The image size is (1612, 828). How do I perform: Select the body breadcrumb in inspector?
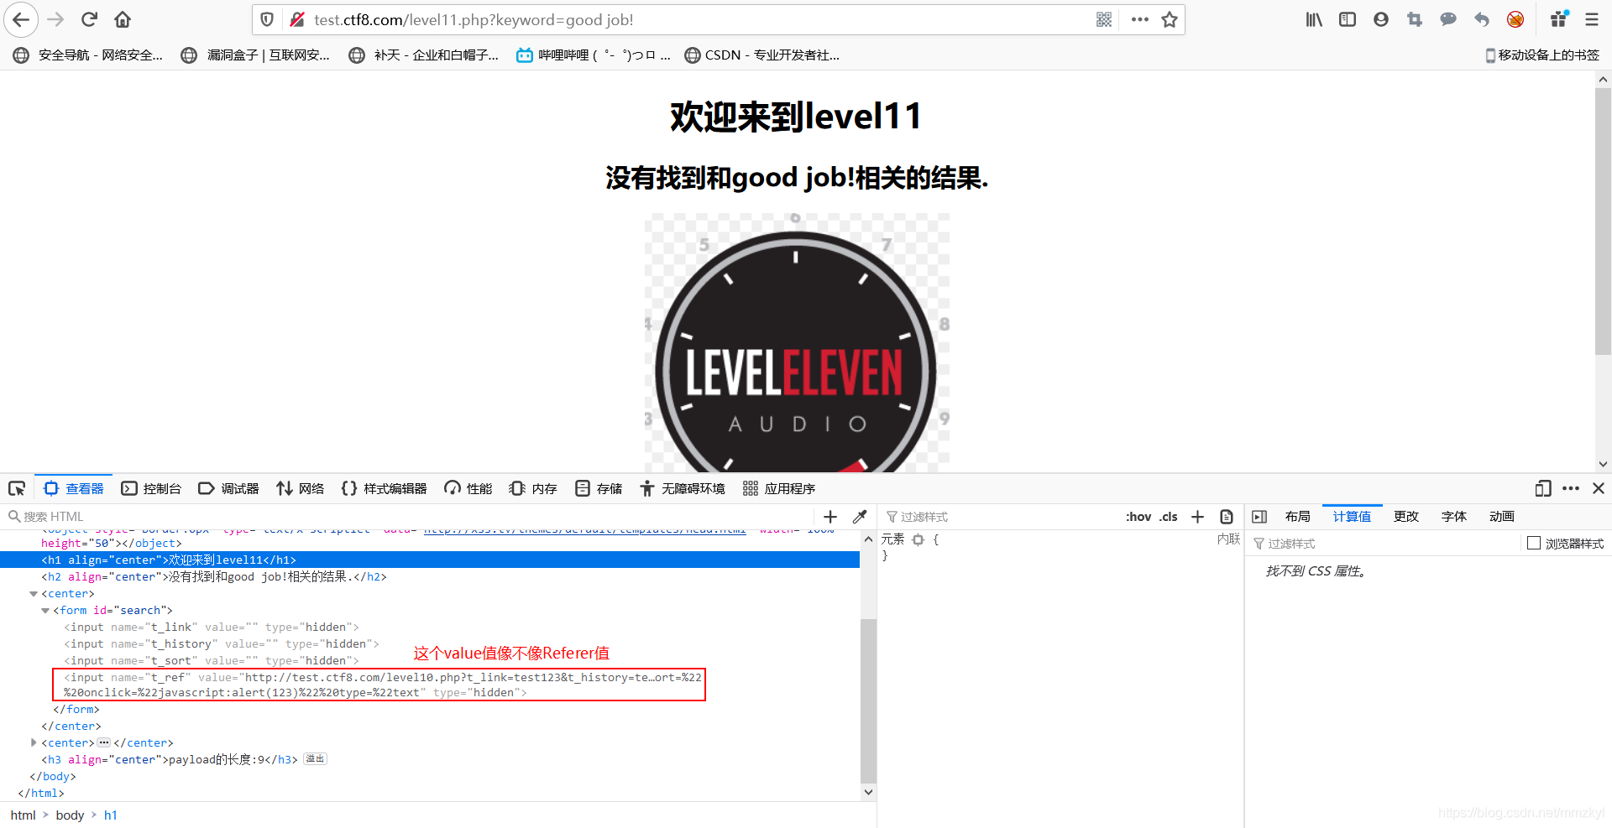coord(70,815)
